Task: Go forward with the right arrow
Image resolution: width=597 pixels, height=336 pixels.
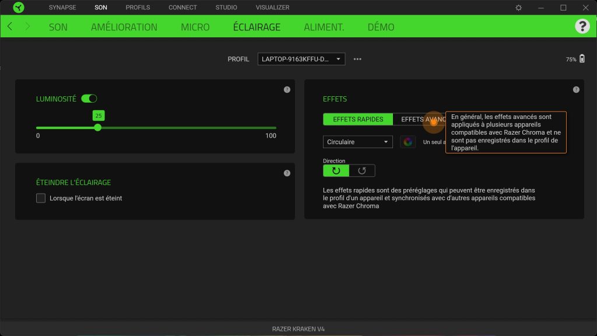Action: (27, 26)
